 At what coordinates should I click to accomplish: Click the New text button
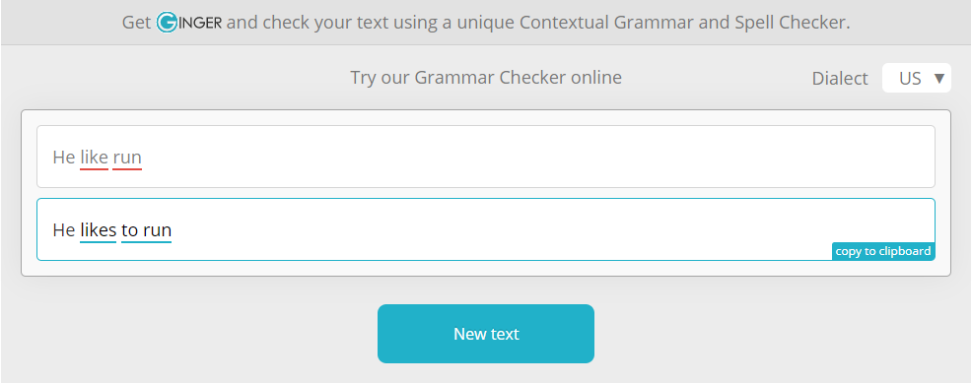(x=486, y=334)
